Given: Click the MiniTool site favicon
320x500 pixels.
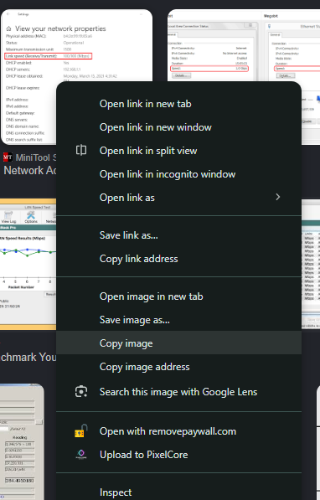Looking at the screenshot, I should pyautogui.click(x=8, y=157).
